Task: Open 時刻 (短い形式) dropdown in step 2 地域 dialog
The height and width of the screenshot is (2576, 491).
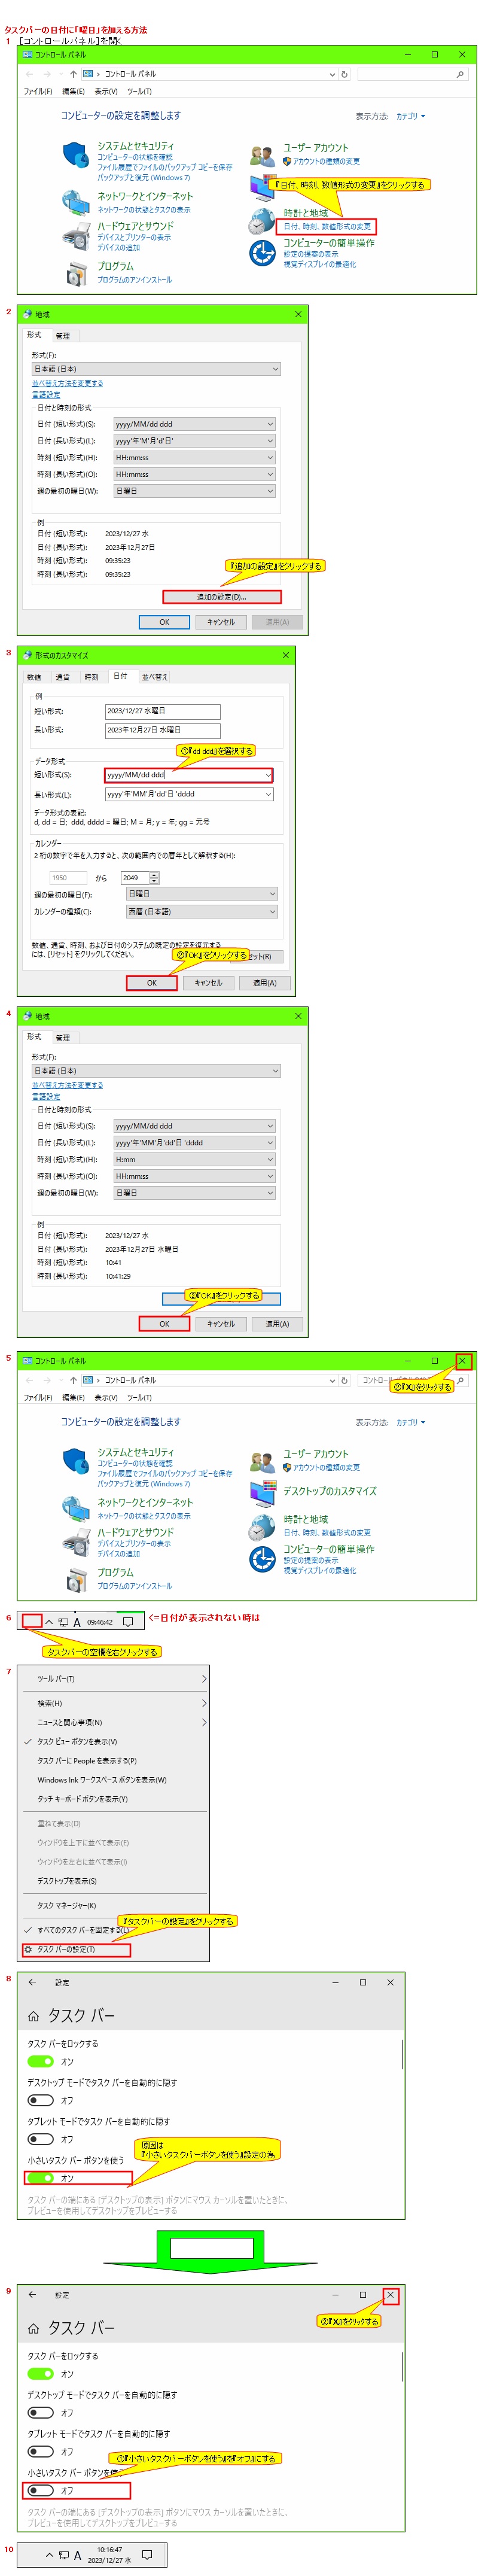Action: (194, 457)
